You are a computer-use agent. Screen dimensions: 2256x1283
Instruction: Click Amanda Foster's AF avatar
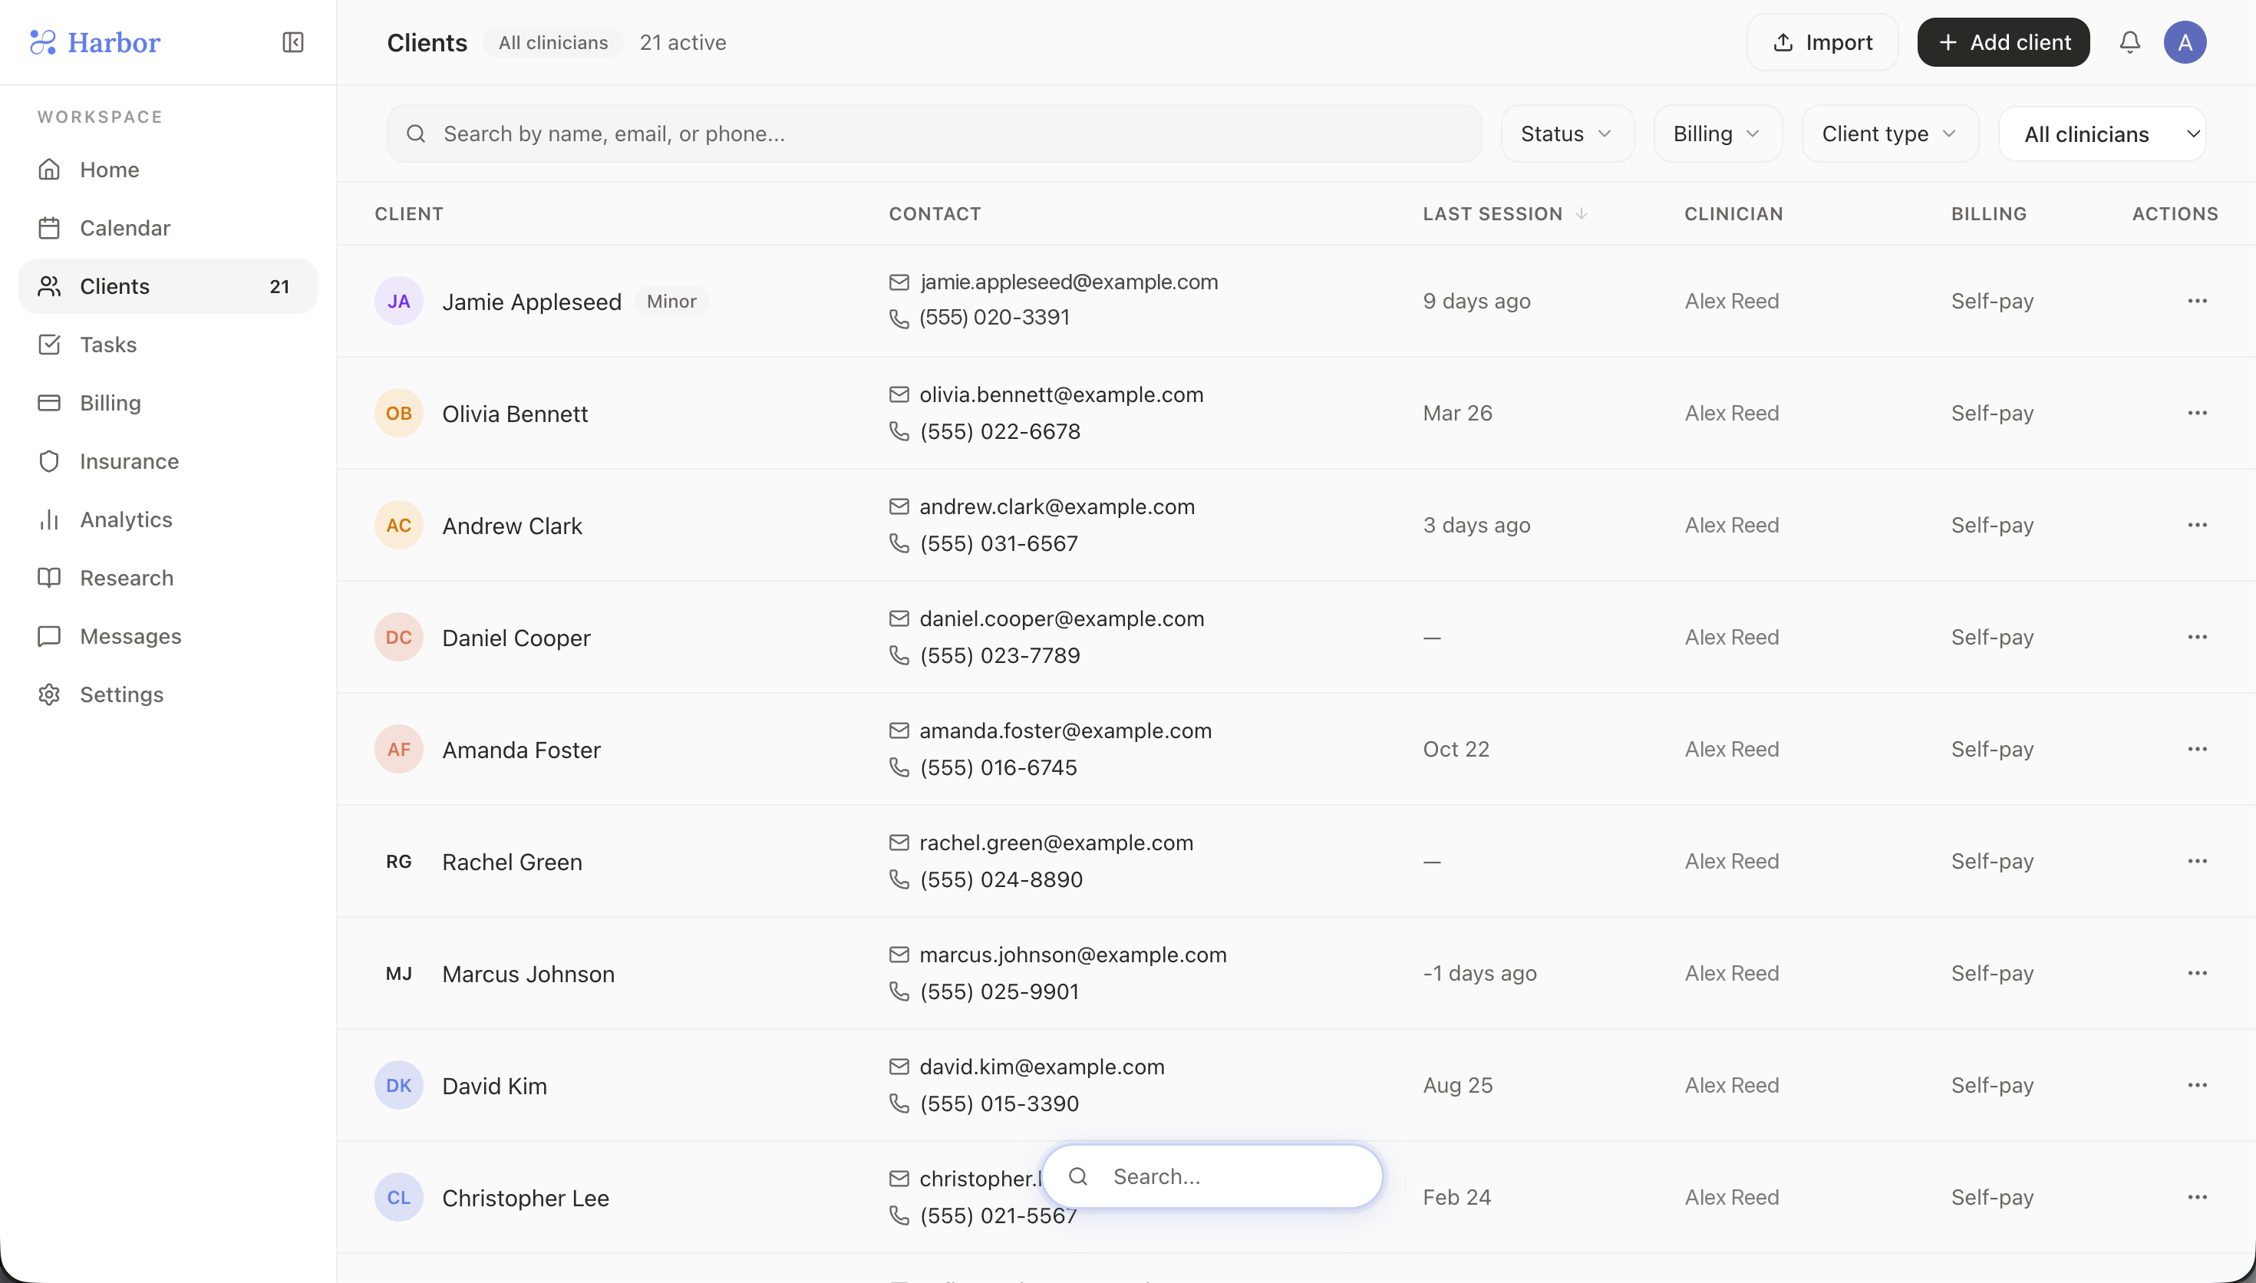(399, 749)
